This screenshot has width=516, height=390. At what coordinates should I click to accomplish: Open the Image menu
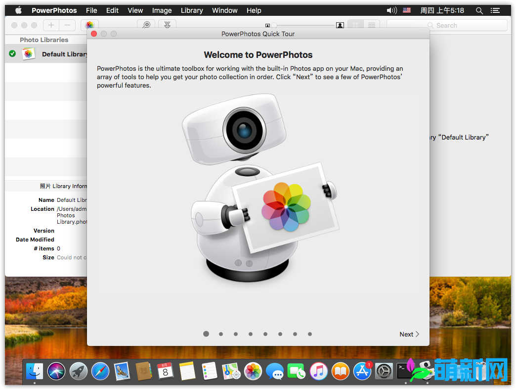click(162, 10)
